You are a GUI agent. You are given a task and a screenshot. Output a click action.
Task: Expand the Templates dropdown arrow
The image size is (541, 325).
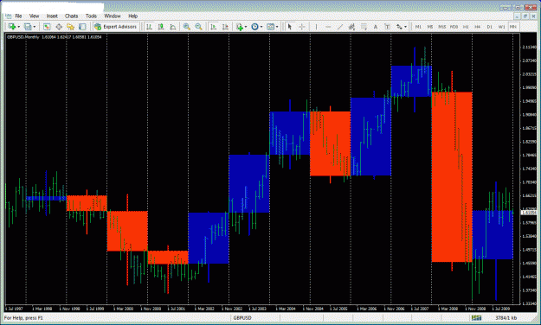tap(277, 27)
